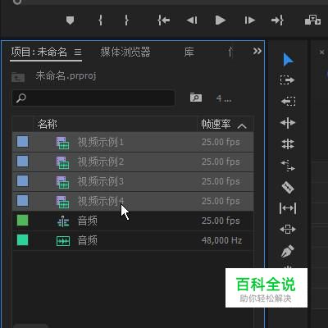Show hidden panel tabs with double chevron
The height and width of the screenshot is (328, 328).
click(257, 51)
